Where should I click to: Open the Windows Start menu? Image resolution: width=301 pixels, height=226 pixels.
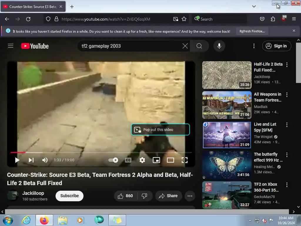(8, 220)
